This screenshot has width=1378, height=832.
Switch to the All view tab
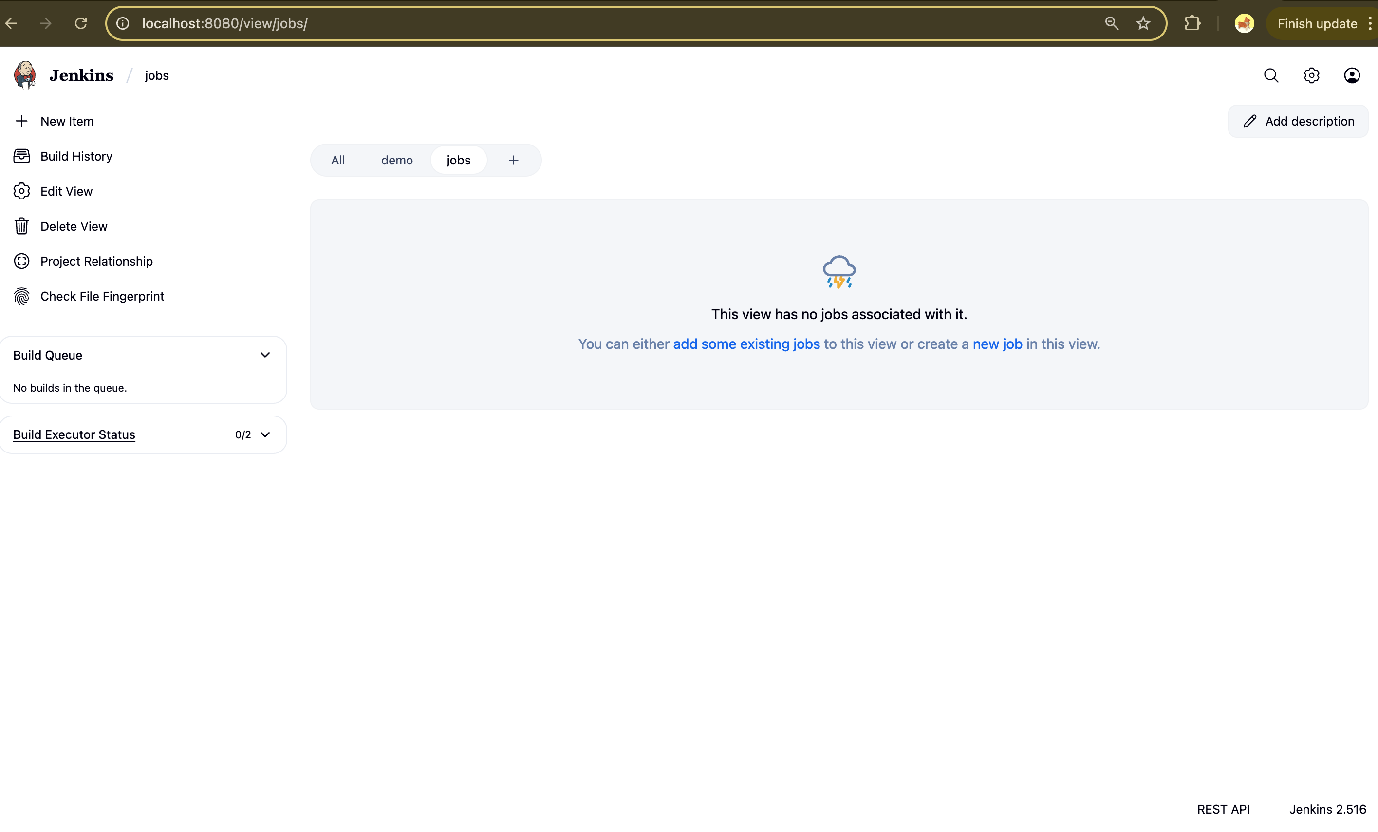pyautogui.click(x=338, y=160)
